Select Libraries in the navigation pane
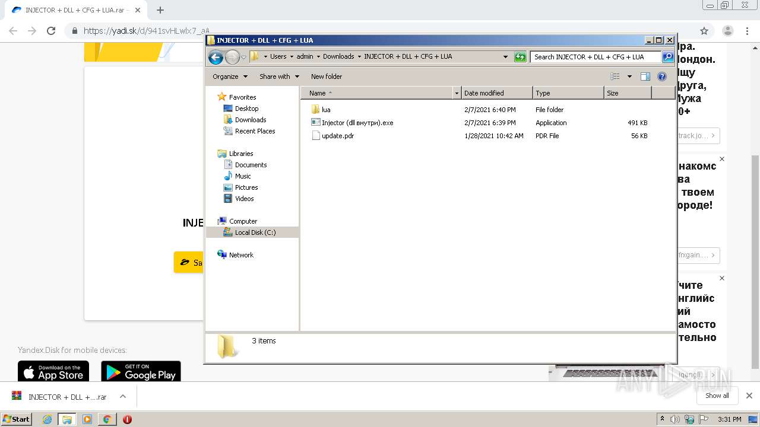 [x=236, y=154]
